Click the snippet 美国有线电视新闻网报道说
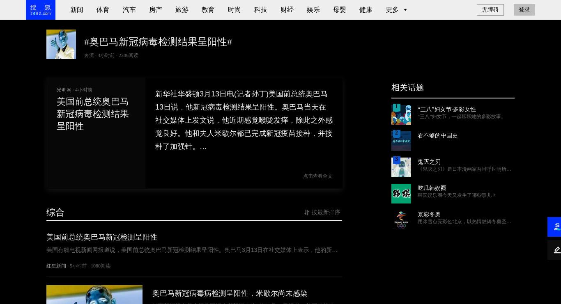Viewport: 561px width, 304px height. point(192,250)
